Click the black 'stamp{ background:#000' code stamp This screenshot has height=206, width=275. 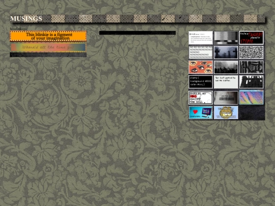(x=201, y=82)
